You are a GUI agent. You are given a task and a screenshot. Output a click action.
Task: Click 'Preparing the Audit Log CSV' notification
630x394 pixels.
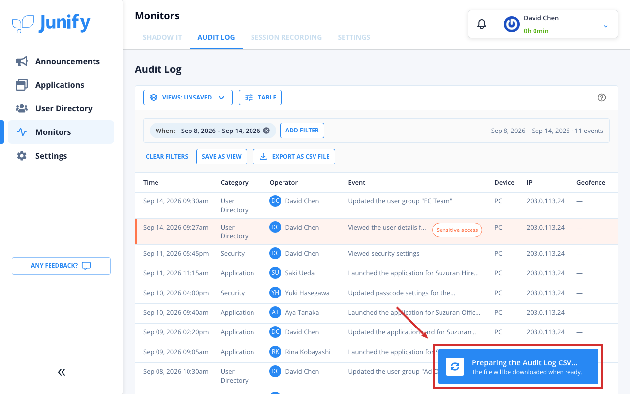coord(518,366)
